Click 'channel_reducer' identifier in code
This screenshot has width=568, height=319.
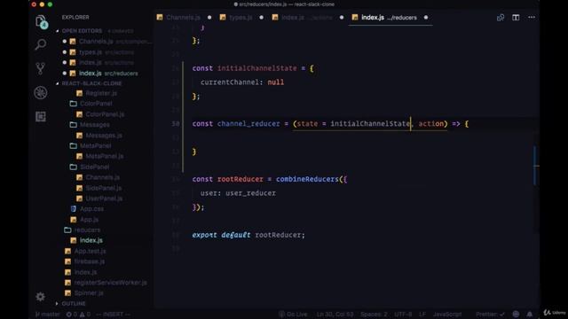click(248, 124)
